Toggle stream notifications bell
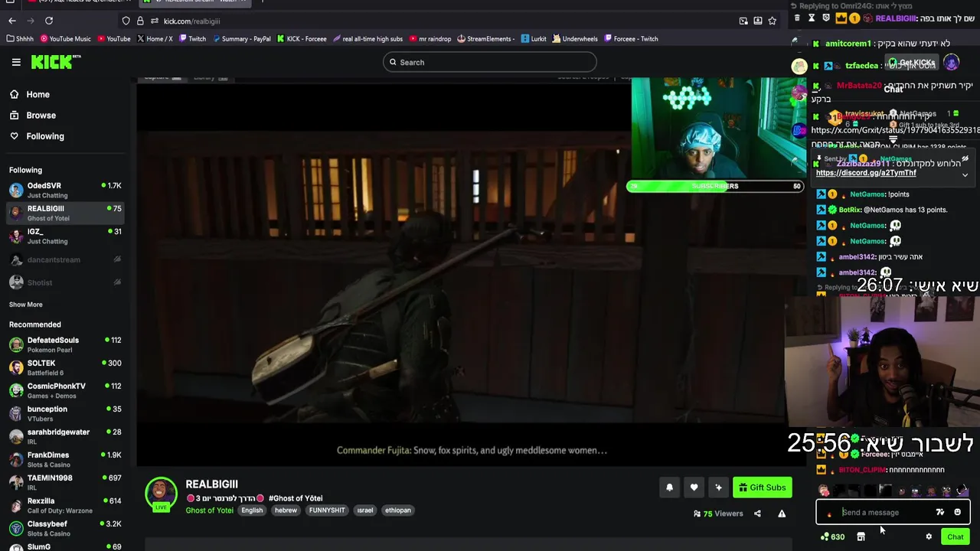The width and height of the screenshot is (980, 551). 669,487
